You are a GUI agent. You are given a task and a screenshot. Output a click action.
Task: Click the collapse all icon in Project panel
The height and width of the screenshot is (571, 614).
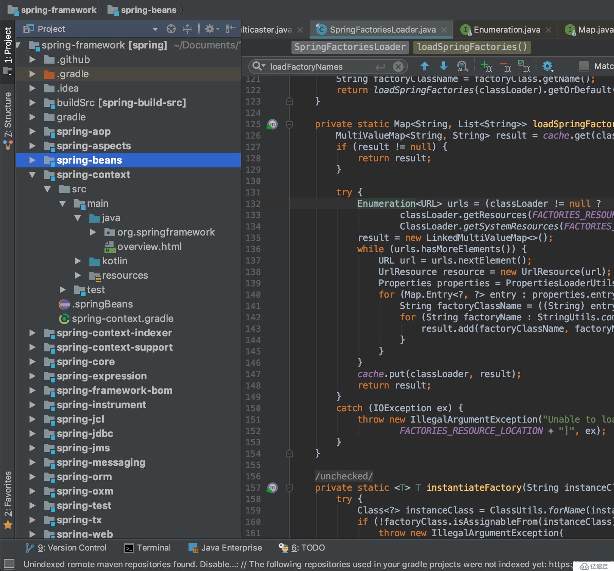[x=187, y=29]
